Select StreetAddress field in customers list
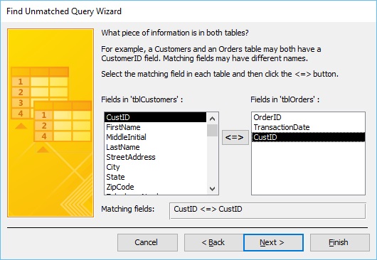Viewport: 377px width, 260px height. [156, 157]
